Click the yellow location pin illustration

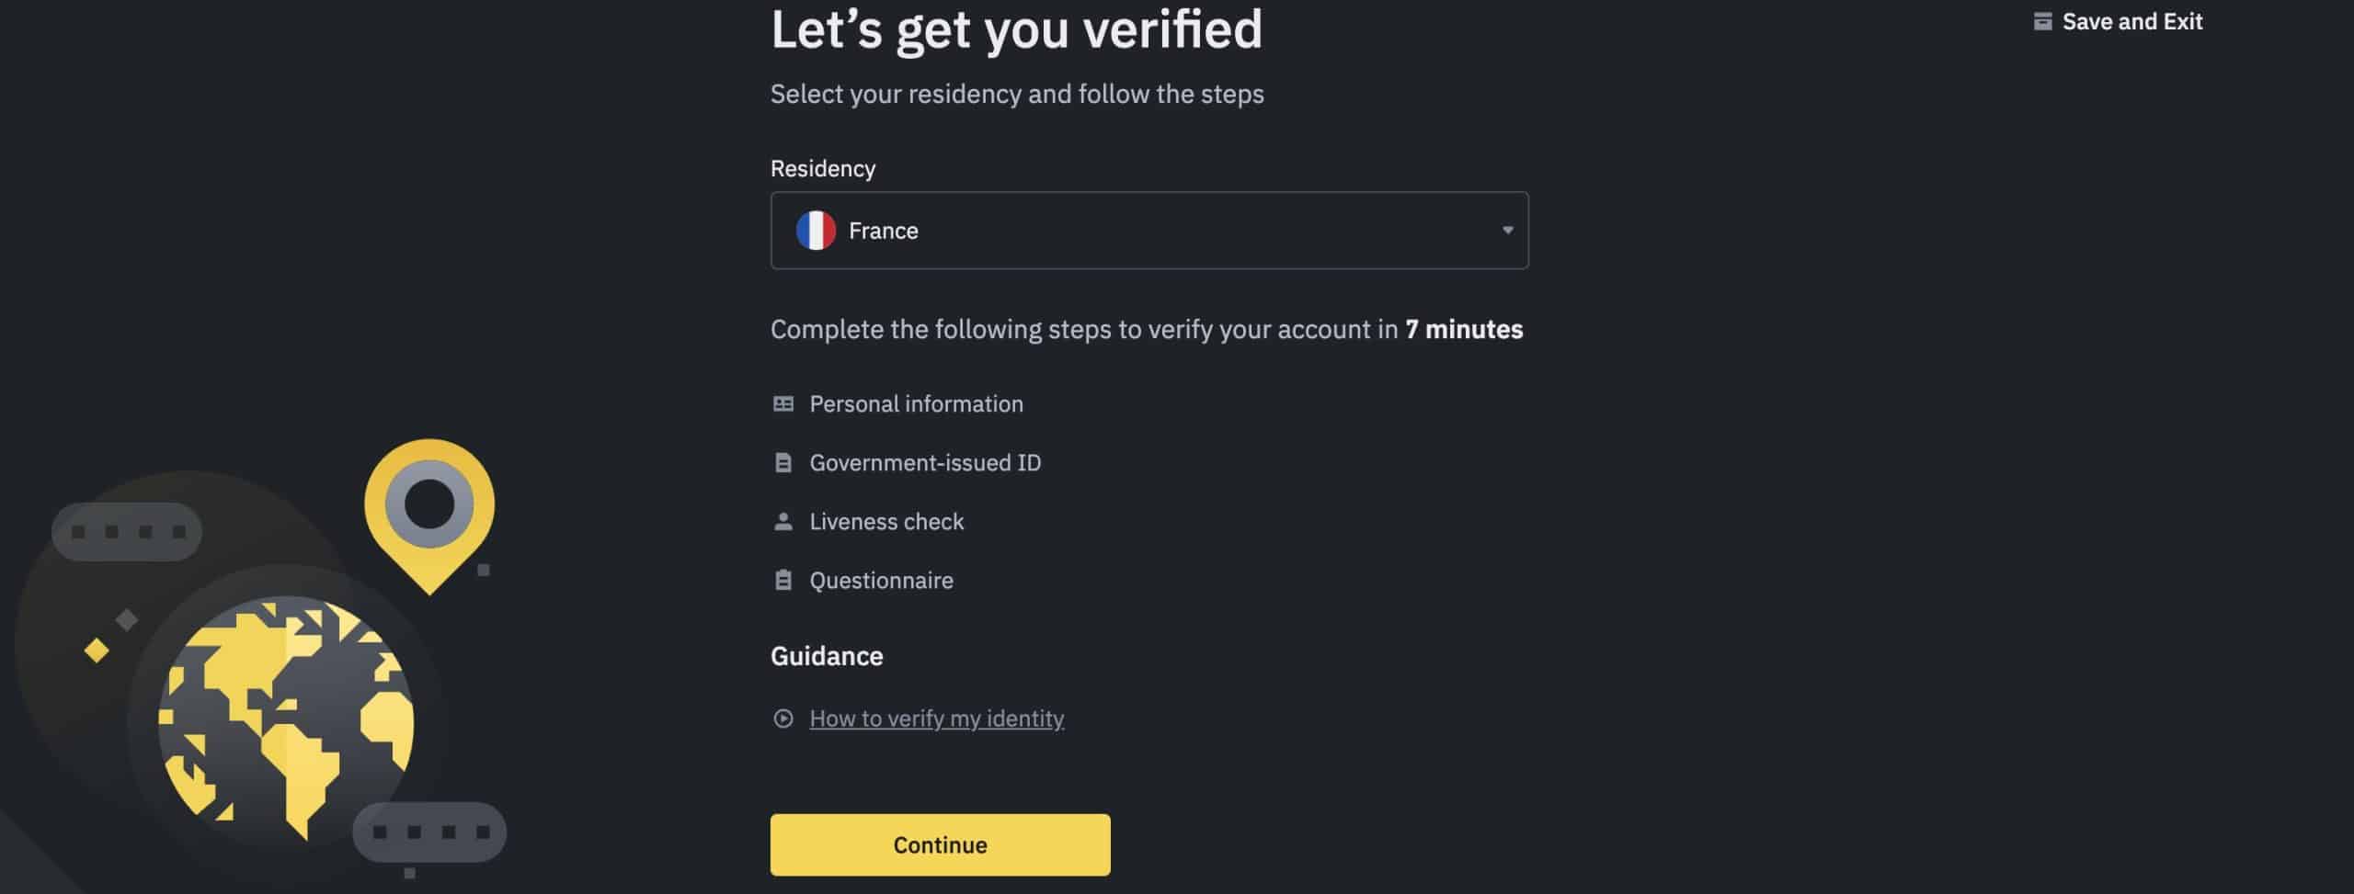[x=429, y=510]
